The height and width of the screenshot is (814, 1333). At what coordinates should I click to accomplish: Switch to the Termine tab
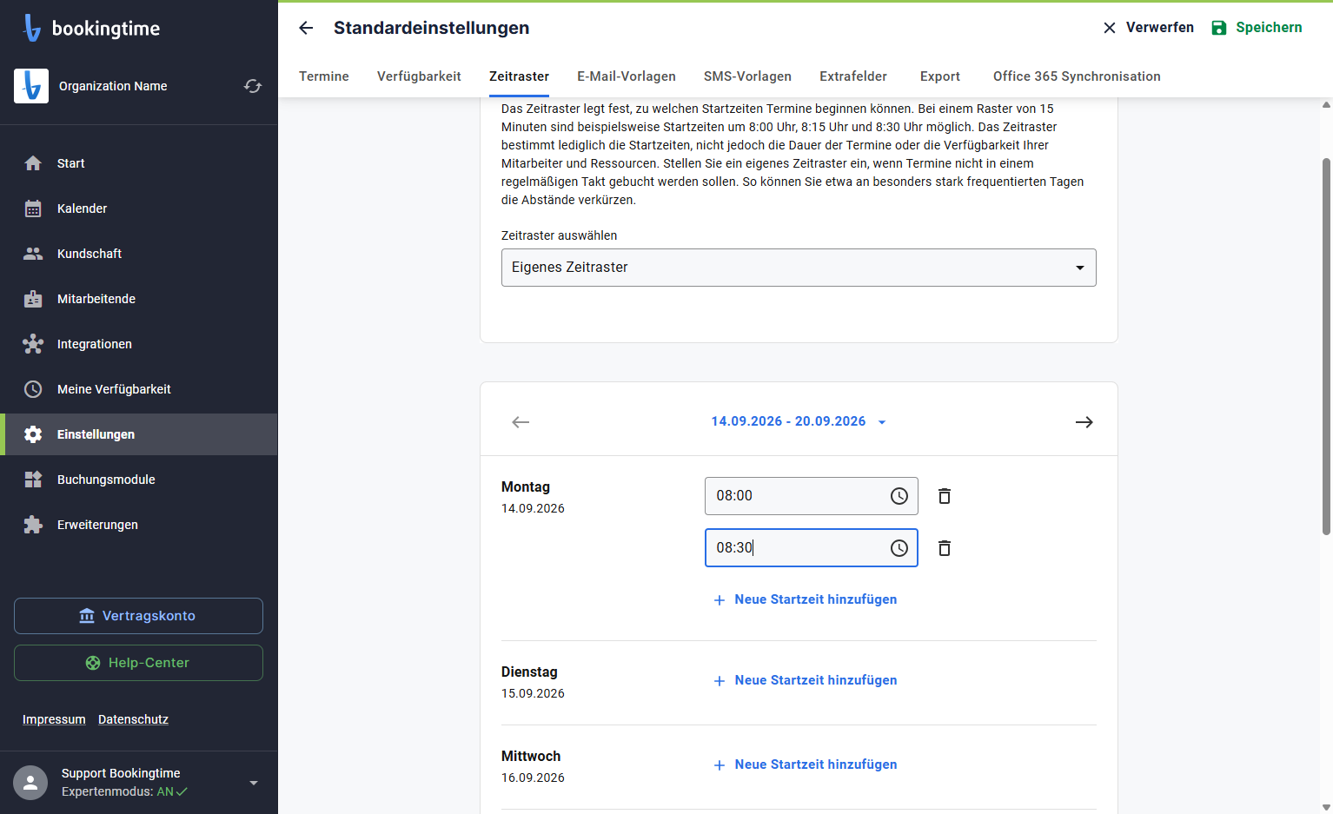pos(324,76)
